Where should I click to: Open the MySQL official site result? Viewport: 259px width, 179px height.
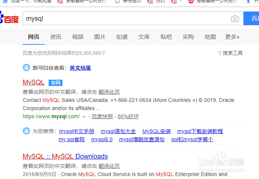(x=33, y=82)
